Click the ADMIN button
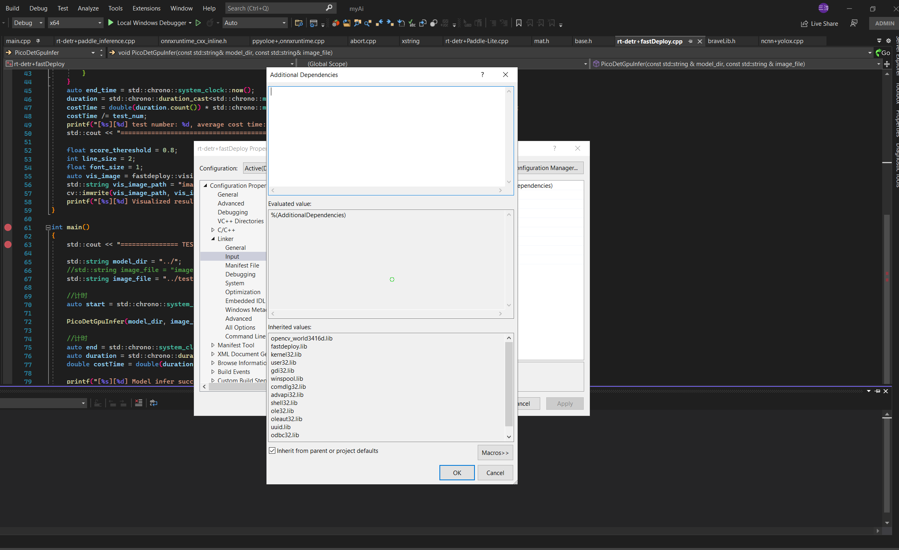This screenshot has height=550, width=899. point(884,23)
